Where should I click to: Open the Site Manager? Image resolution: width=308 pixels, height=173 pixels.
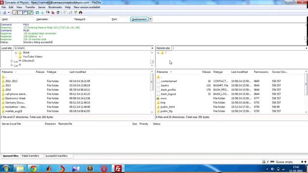pyautogui.click(x=4, y=12)
